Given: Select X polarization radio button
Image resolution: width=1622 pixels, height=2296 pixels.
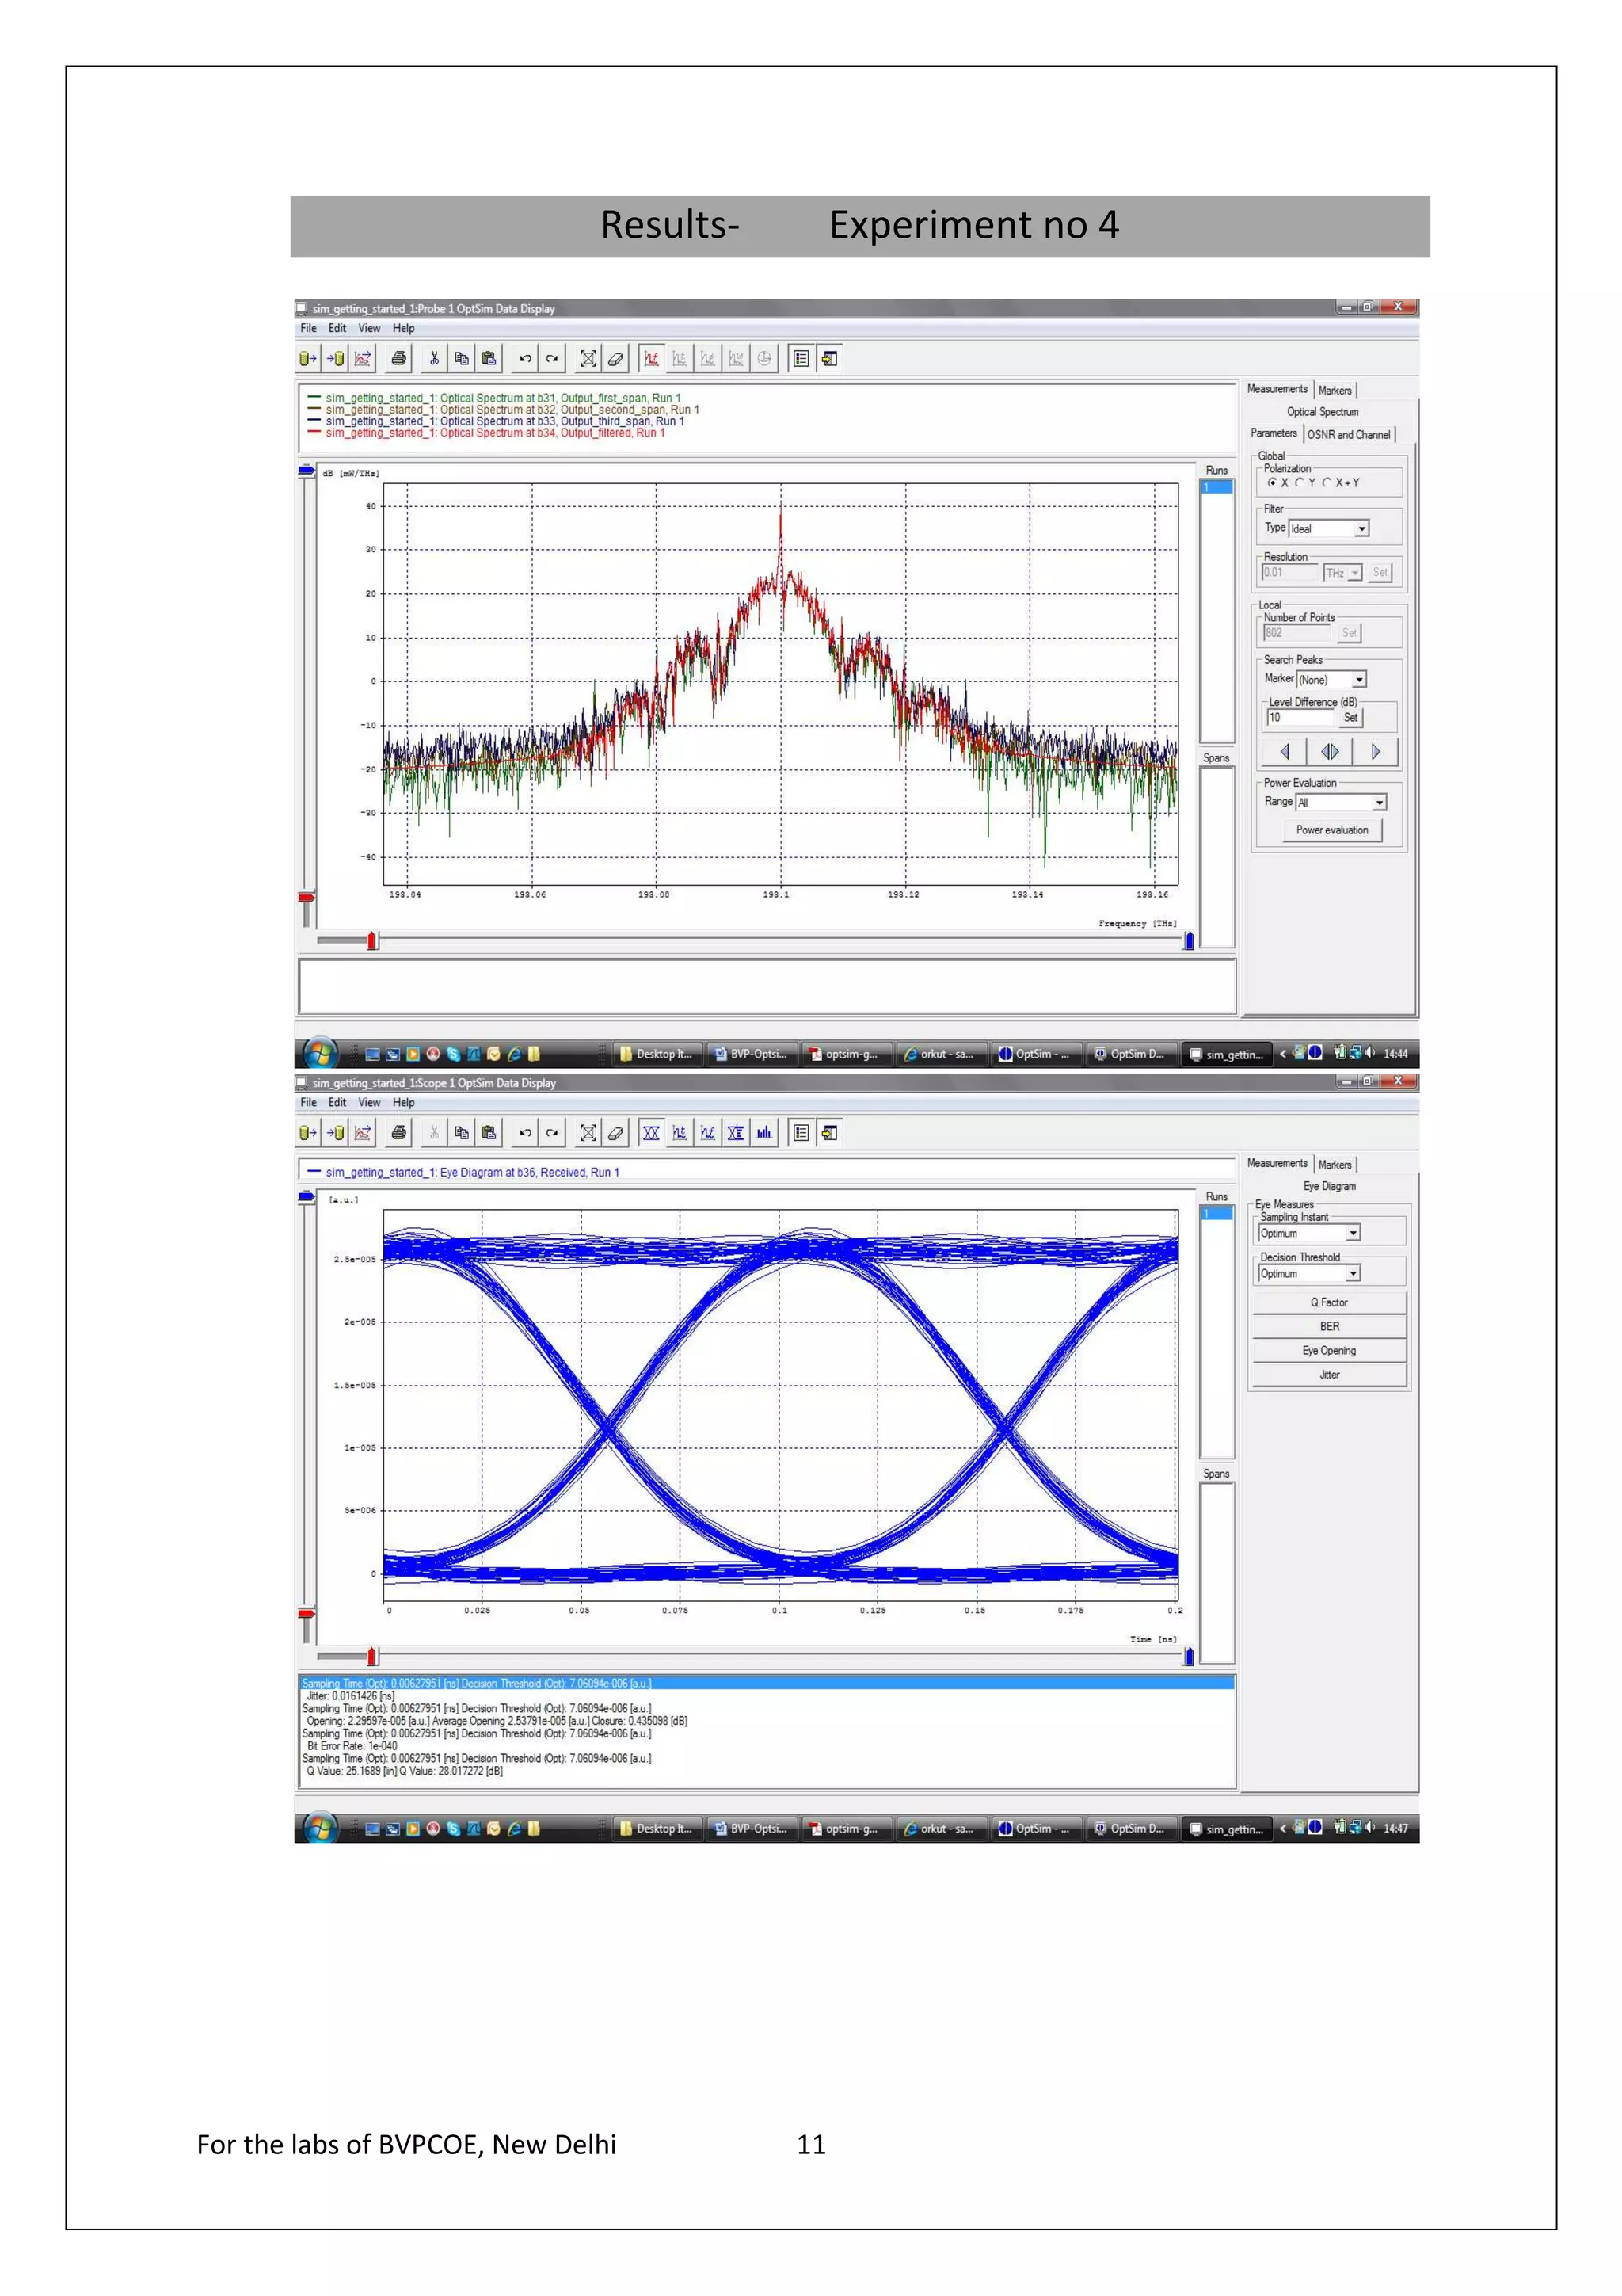Looking at the screenshot, I should tap(1272, 482).
